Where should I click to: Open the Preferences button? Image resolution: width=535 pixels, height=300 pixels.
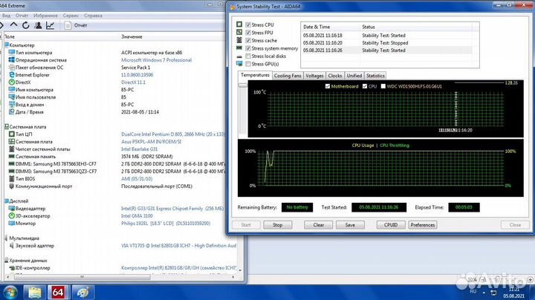point(422,225)
